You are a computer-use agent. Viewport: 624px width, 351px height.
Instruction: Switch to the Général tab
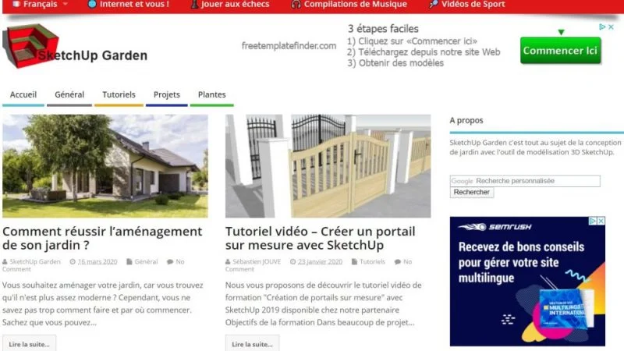tap(69, 94)
